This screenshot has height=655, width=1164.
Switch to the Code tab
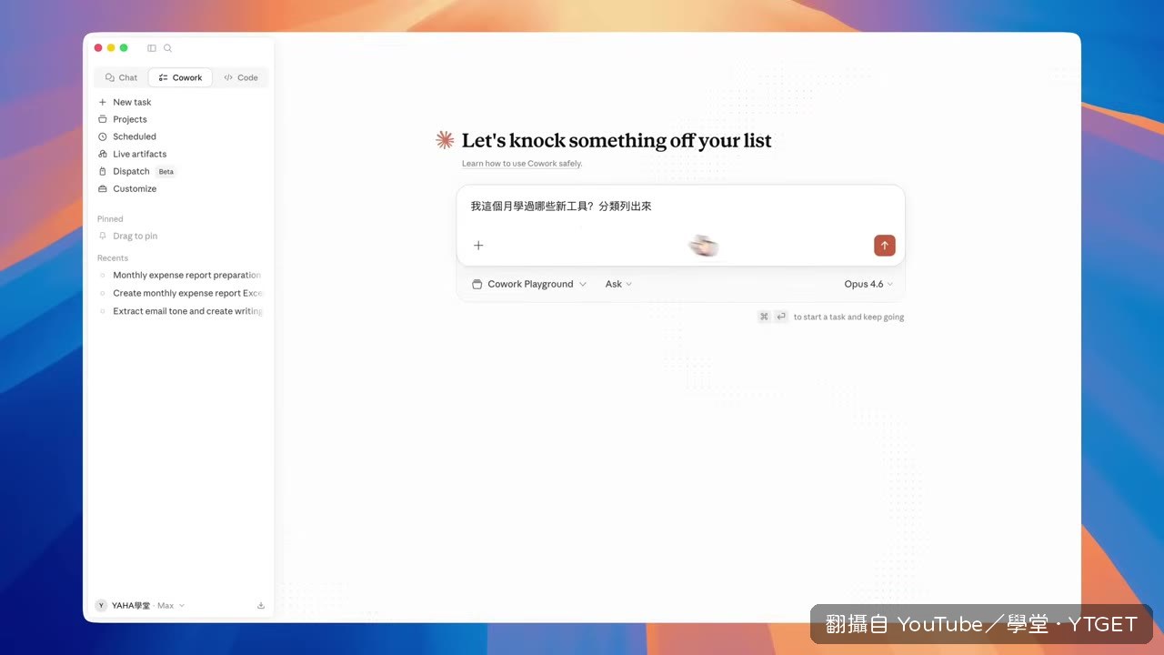coord(241,77)
